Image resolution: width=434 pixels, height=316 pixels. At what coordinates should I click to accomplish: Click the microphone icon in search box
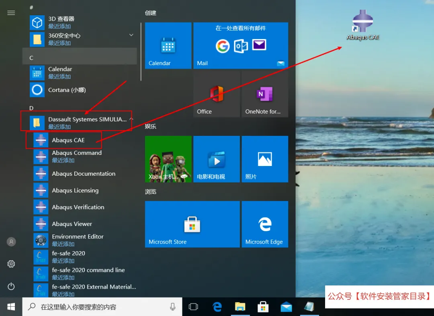[172, 307]
